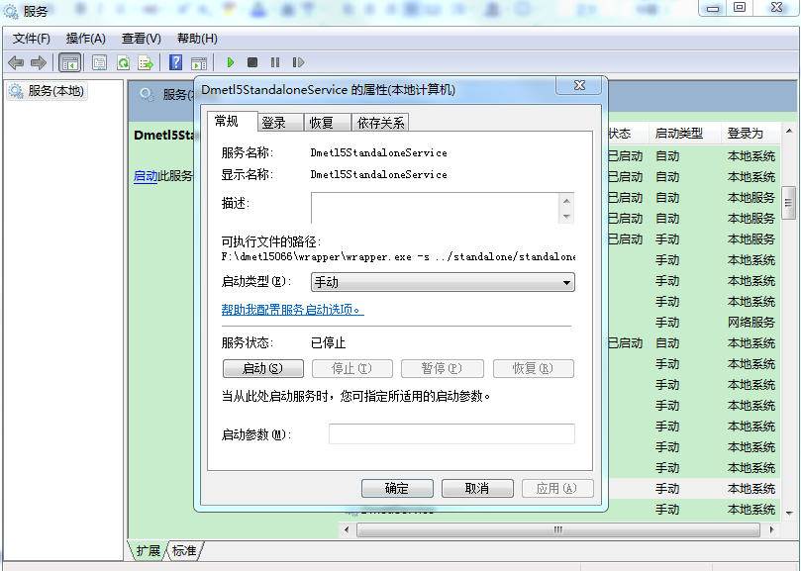Screen dimensions: 801x571
Task: Open the 查看(V) menu
Action: coord(141,39)
